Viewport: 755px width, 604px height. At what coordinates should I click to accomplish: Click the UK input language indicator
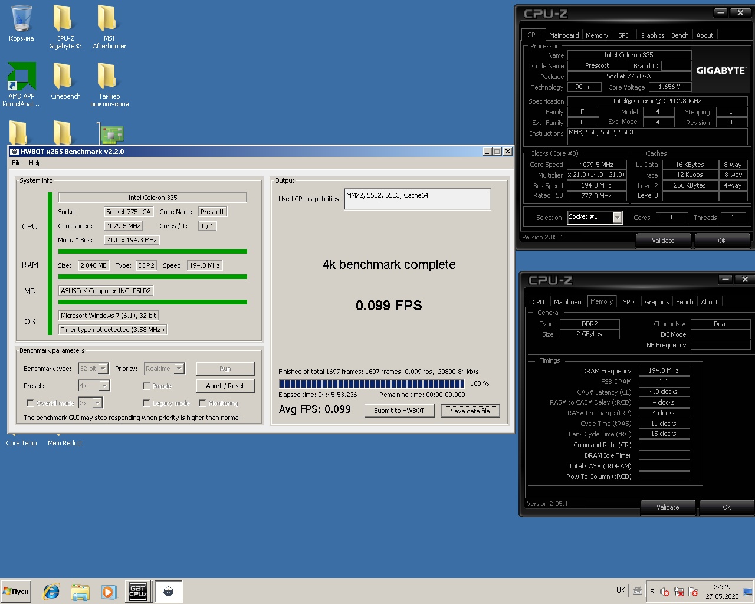621,590
